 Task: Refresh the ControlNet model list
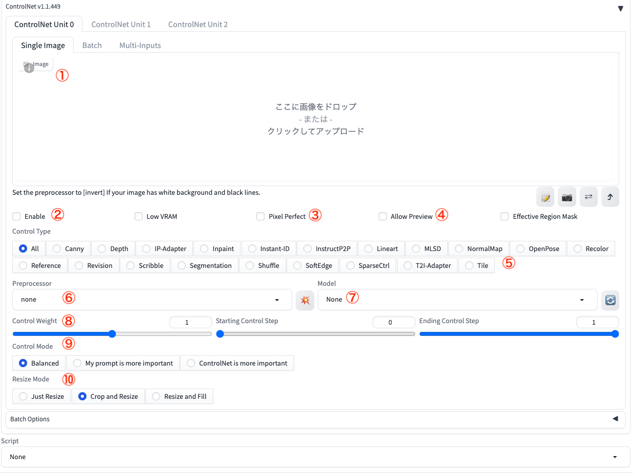coord(610,301)
